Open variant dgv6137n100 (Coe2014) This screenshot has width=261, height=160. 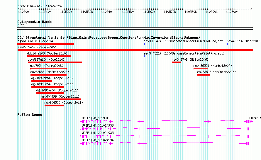click(46, 59)
